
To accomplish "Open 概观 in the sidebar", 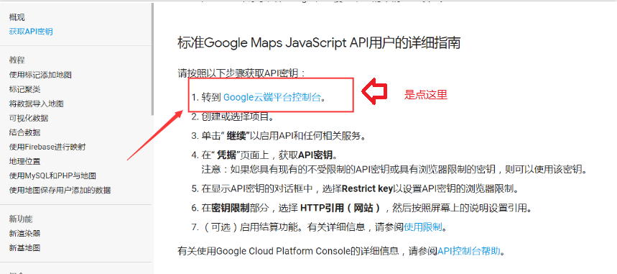I will (17, 17).
